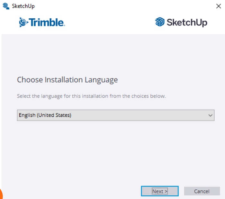Click the gap between Next and Cancel buttons
225x199 pixels.
coord(181,191)
